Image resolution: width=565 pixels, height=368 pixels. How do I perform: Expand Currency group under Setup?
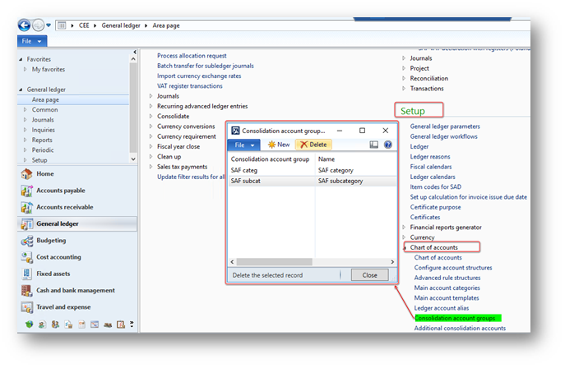(404, 237)
